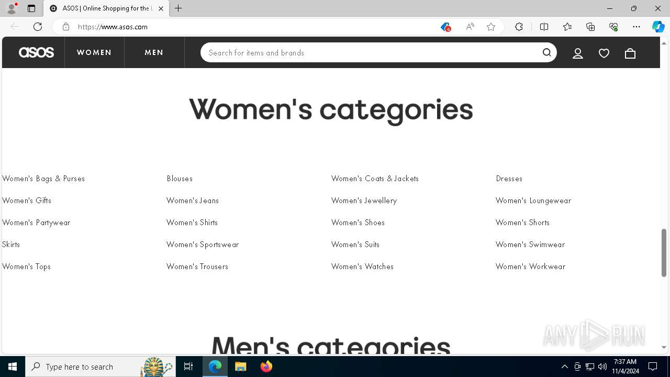Close the ASOS tab
The height and width of the screenshot is (377, 670).
161,8
